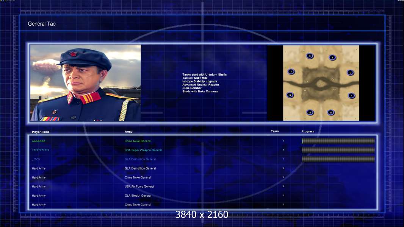Image resolution: width=404 pixels, height=227 pixels.
Task: Click "Tanks start with Uranium Shells" line
Action: 205,75
